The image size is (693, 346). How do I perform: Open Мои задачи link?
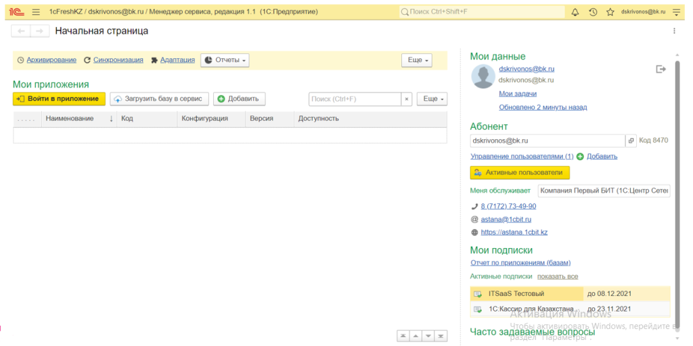(518, 93)
